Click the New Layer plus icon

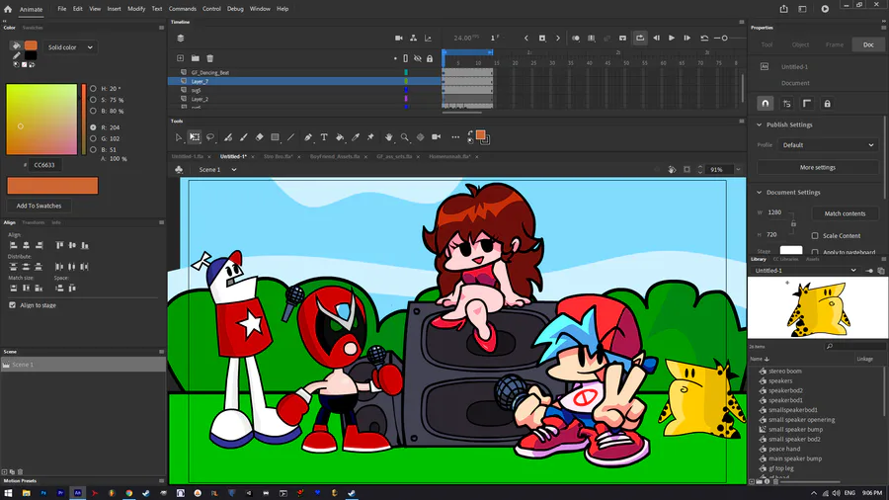tap(181, 58)
